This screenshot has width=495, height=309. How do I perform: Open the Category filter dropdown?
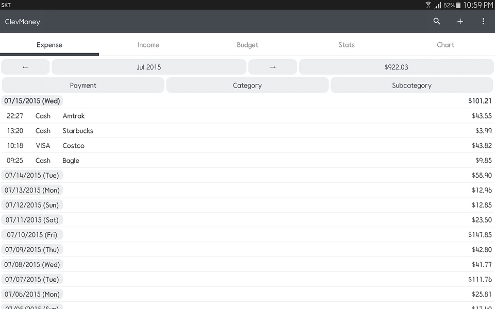(247, 85)
